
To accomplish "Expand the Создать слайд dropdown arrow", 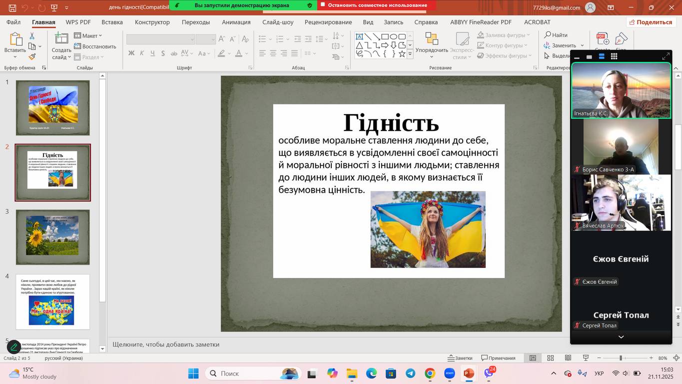I will point(69,57).
